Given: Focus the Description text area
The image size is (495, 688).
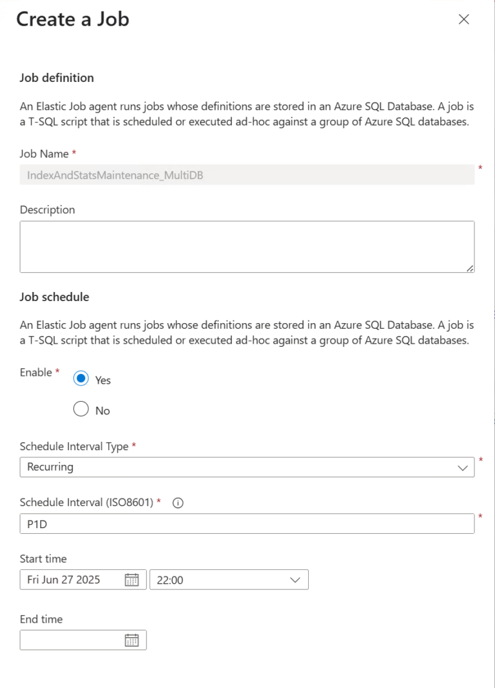Looking at the screenshot, I should 247,246.
